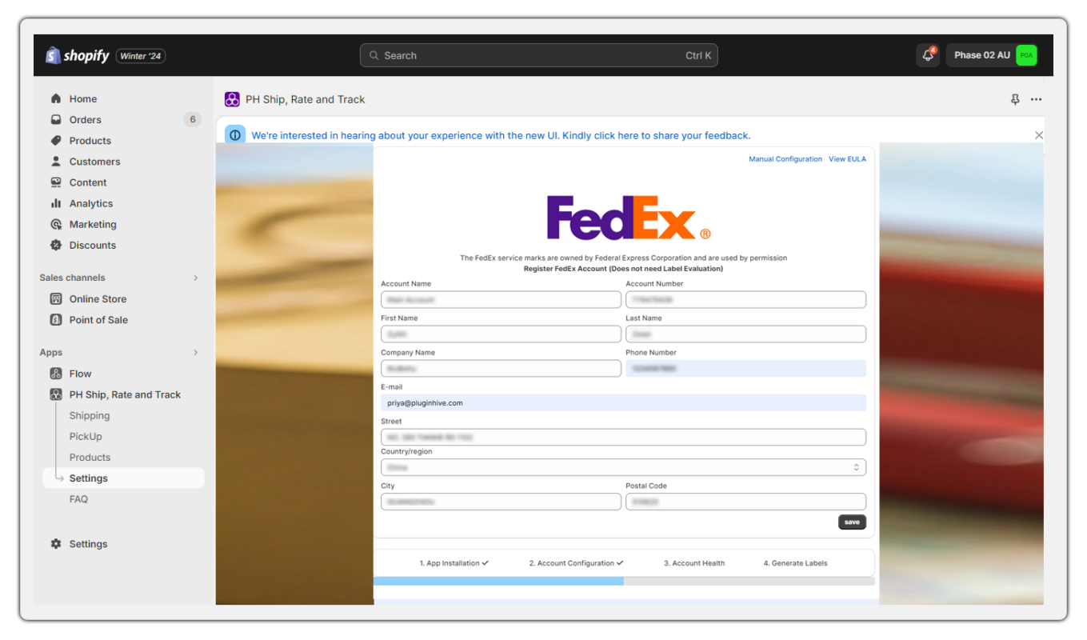The height and width of the screenshot is (640, 1087).
Task: Click the Orders count badge 6
Action: click(192, 119)
